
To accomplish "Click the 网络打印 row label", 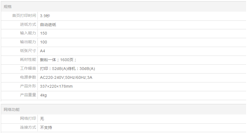I will pyautogui.click(x=28, y=119).
